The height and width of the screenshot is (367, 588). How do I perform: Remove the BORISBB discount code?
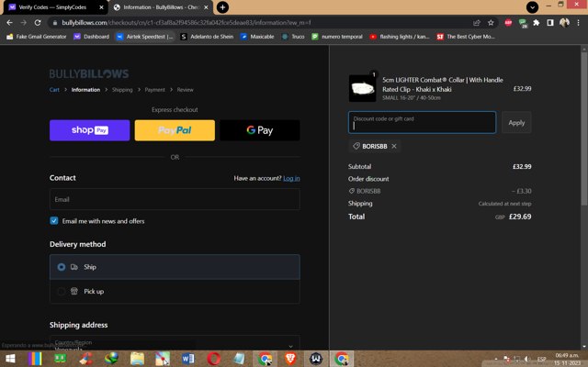coord(394,146)
